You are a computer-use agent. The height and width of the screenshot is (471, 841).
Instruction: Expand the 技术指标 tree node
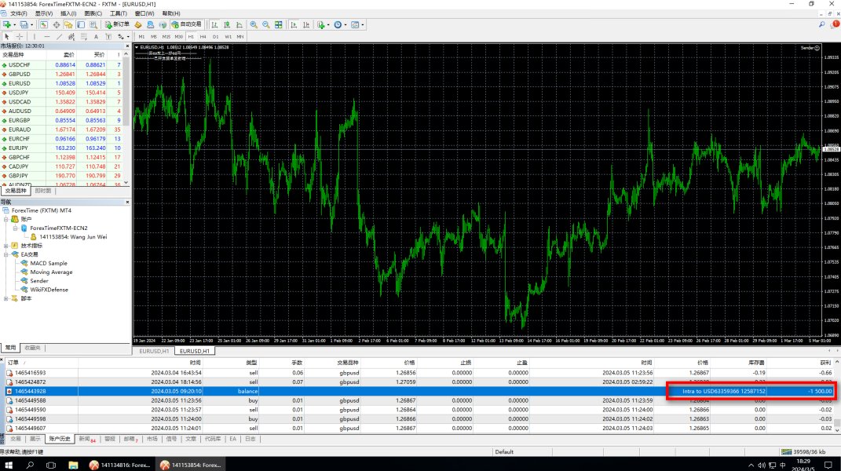click(x=5, y=246)
